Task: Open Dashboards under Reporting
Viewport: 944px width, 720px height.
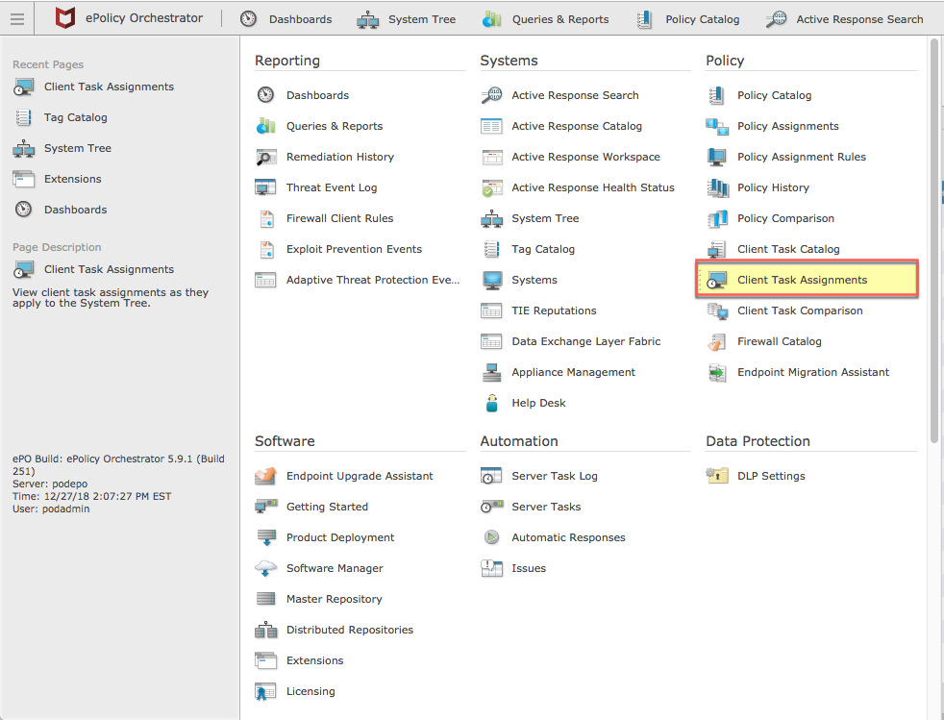Action: pyautogui.click(x=317, y=95)
